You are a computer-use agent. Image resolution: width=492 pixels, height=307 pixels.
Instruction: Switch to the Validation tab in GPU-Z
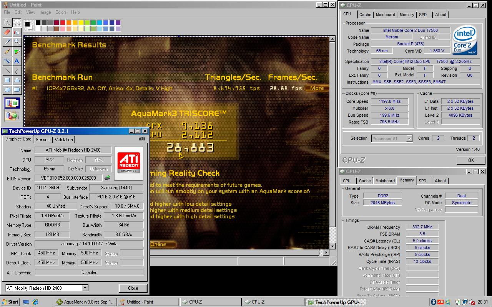[x=64, y=139]
